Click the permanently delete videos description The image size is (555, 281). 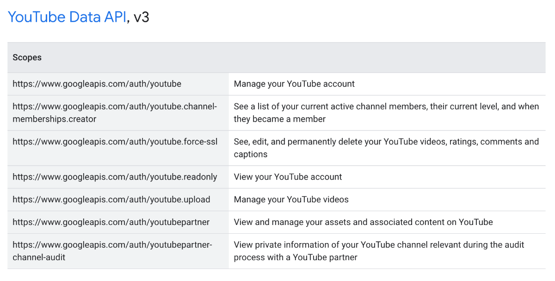click(386, 148)
